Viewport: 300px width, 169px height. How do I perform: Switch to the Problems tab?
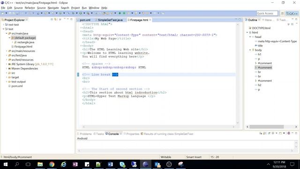[x=85, y=134]
